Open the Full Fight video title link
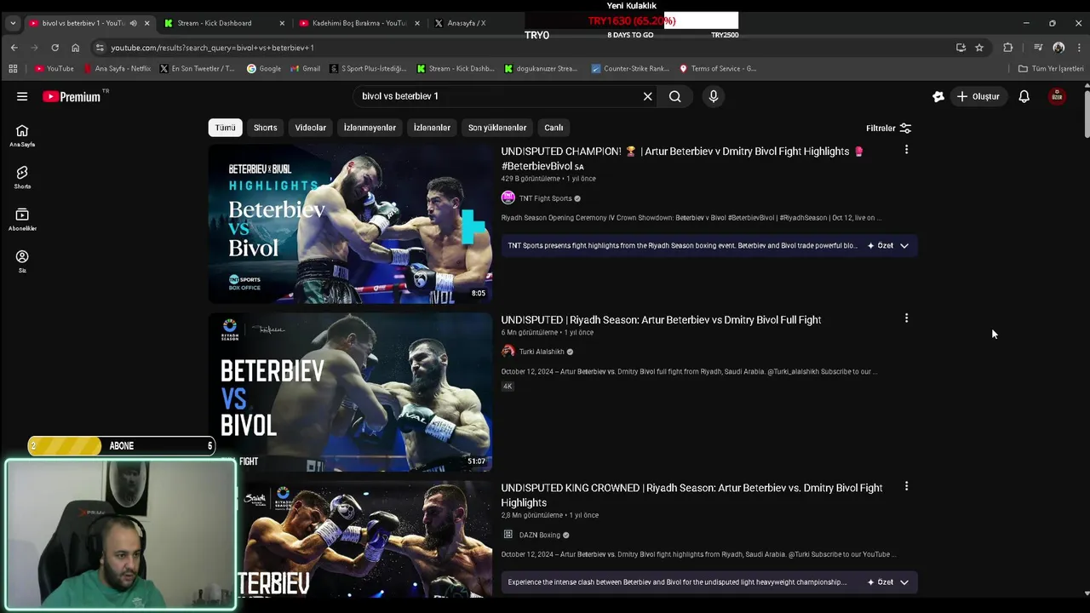This screenshot has width=1090, height=613. tap(661, 320)
